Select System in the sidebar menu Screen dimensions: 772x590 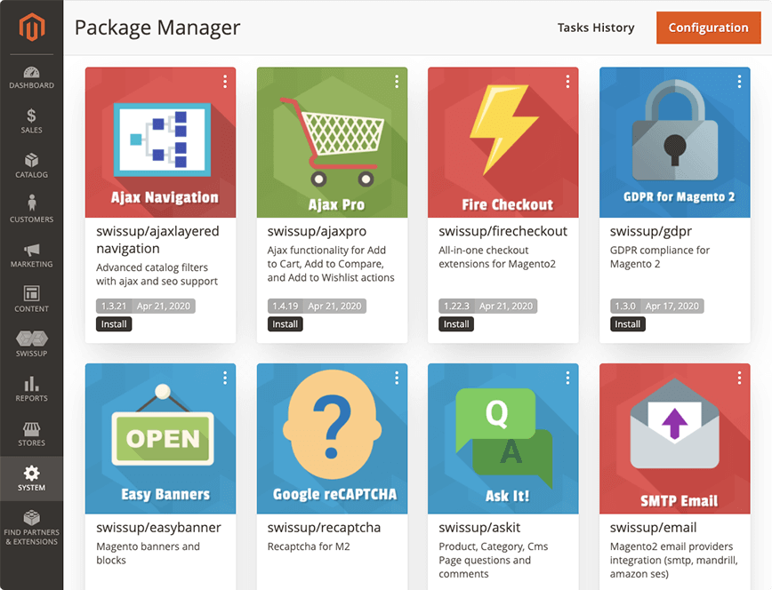[32, 478]
